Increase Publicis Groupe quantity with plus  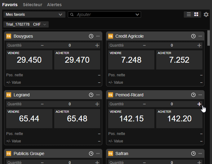(97, 162)
